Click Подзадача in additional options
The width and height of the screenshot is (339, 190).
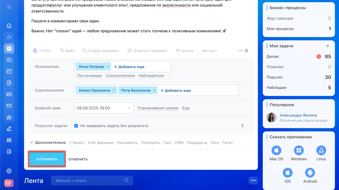[197, 143]
